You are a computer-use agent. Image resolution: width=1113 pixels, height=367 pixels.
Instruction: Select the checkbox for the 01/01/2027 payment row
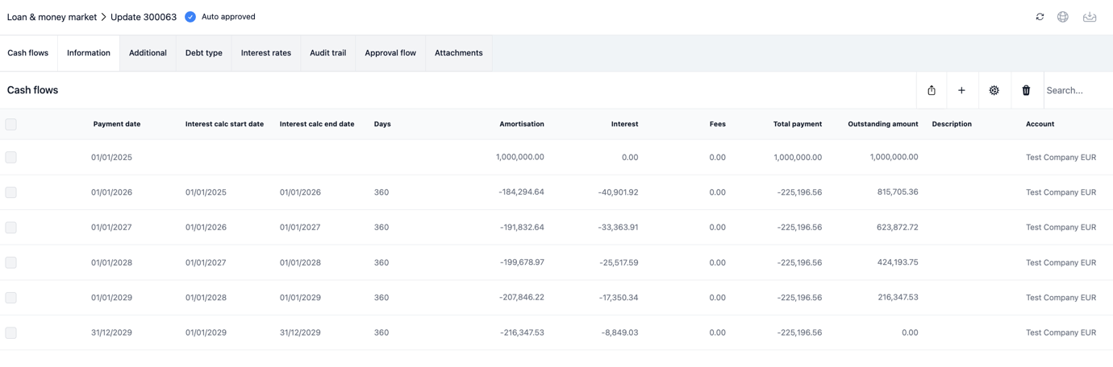[11, 227]
